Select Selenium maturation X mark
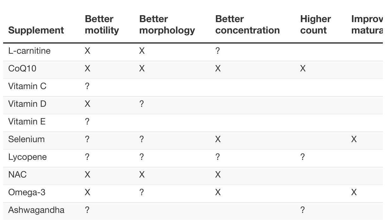Screen dimensions: 386x223 (x=354, y=139)
